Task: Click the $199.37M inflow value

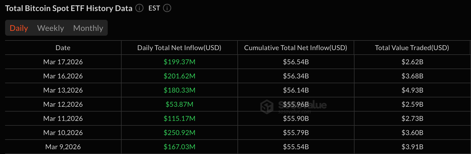Action: click(x=180, y=62)
